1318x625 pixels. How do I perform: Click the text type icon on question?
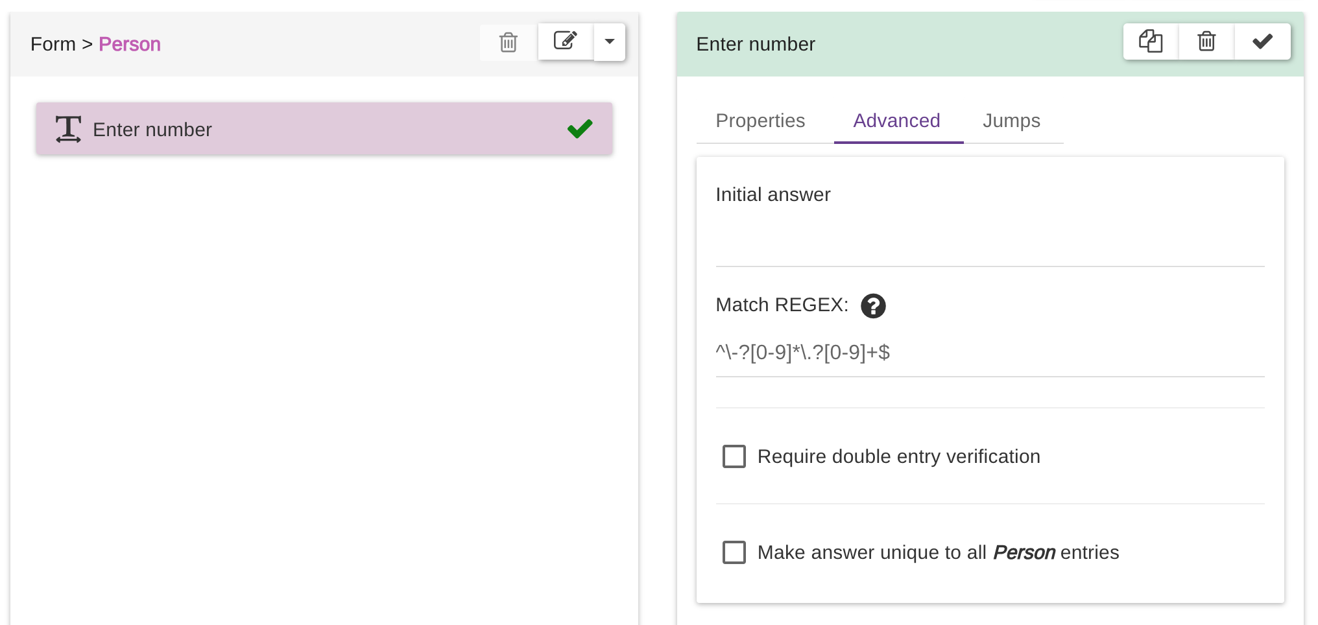click(x=68, y=129)
